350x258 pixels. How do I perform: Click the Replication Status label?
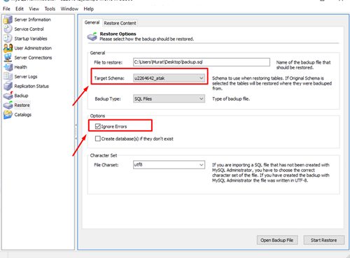(31, 86)
